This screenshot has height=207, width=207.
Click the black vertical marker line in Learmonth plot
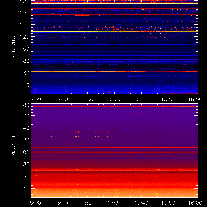click(195, 151)
